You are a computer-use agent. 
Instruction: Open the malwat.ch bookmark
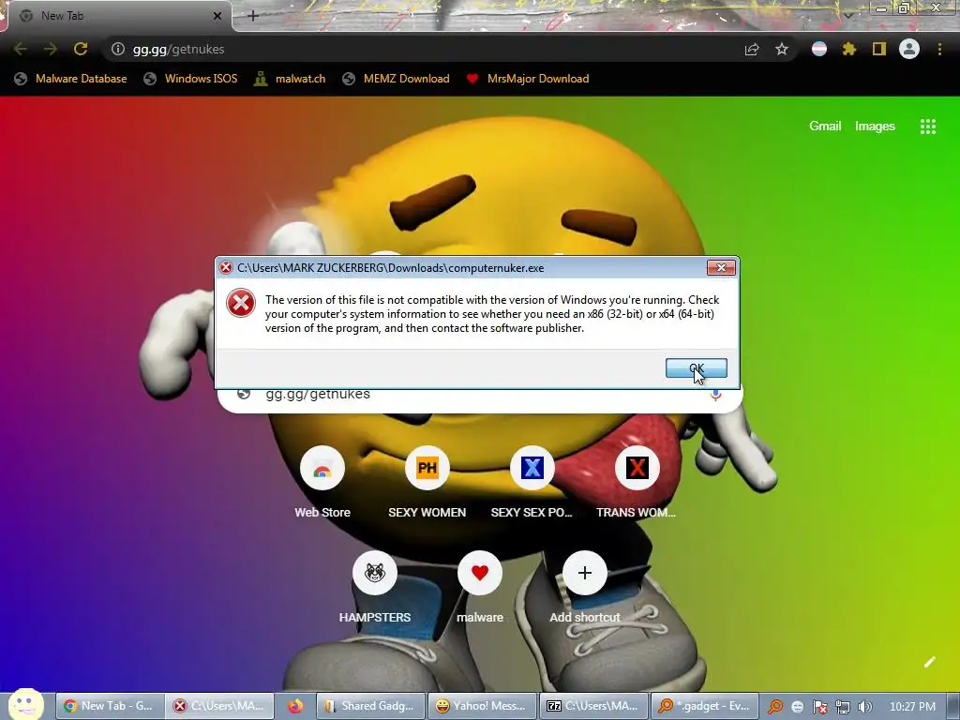(290, 79)
